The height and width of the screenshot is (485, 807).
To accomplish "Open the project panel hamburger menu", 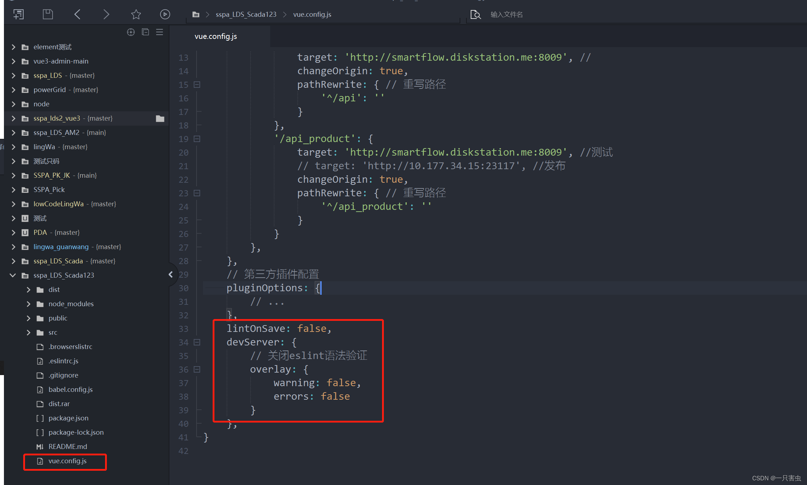I will pyautogui.click(x=160, y=32).
